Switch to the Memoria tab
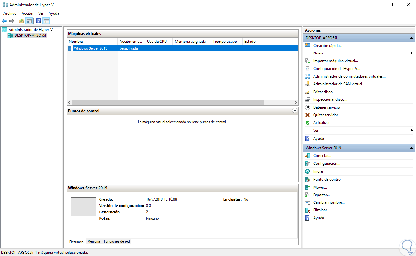Image resolution: width=416 pixels, height=256 pixels. (x=94, y=241)
